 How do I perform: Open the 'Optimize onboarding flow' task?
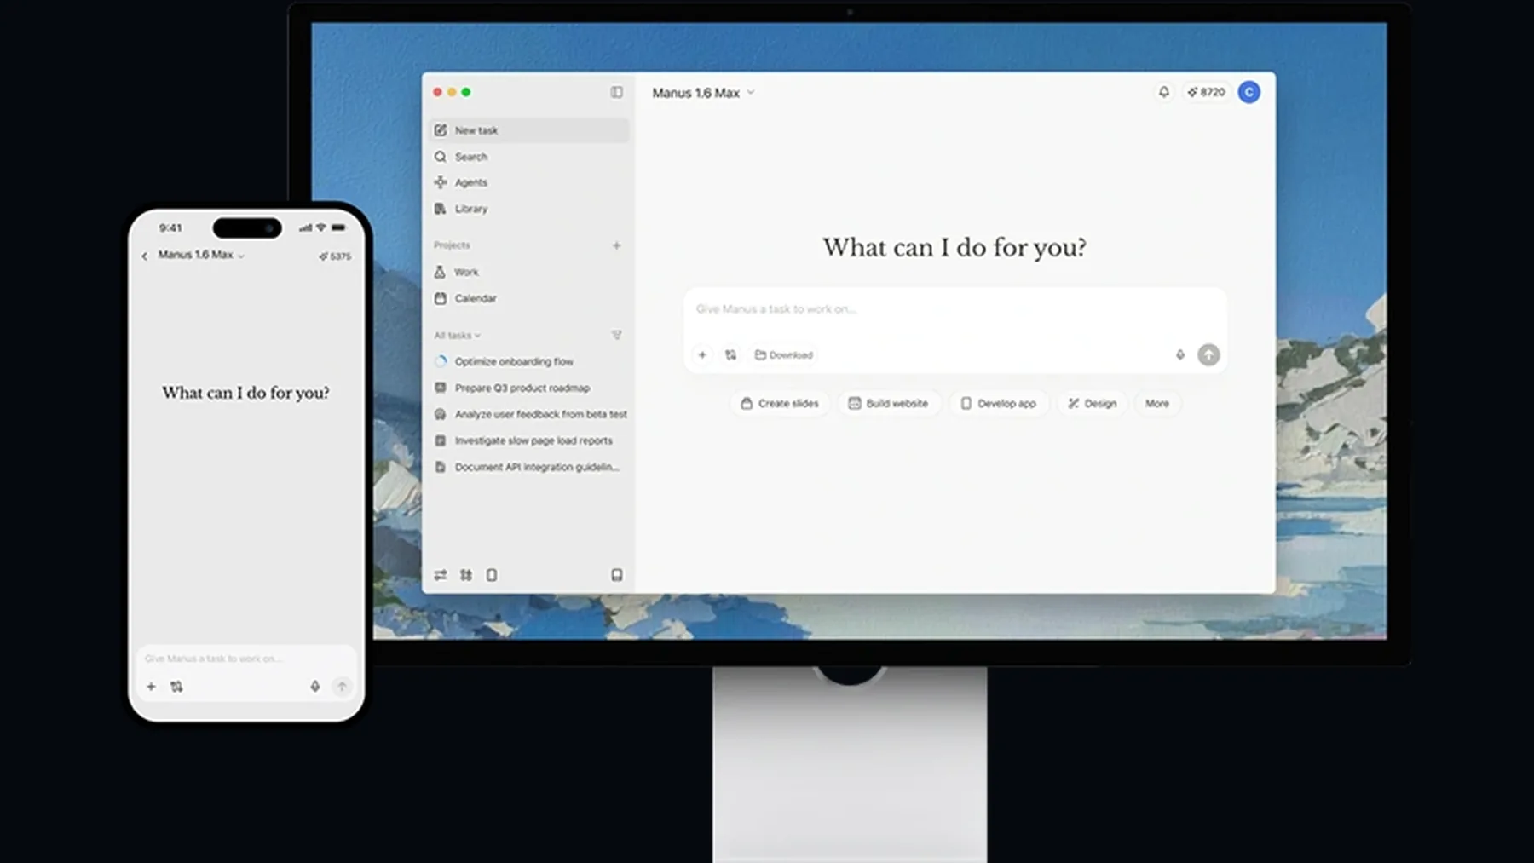click(x=529, y=361)
